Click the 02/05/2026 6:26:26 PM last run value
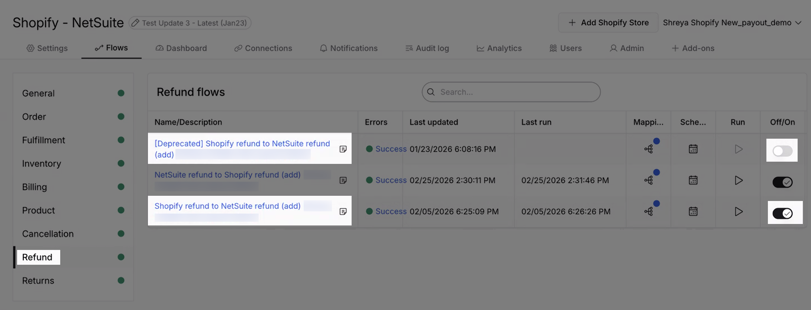This screenshot has height=310, width=811. pyautogui.click(x=566, y=211)
